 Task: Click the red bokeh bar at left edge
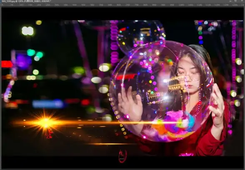click(x=7, y=64)
